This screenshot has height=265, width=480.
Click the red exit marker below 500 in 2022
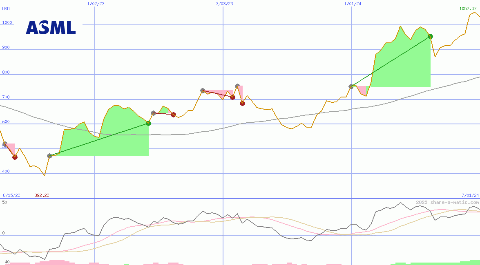[15, 157]
